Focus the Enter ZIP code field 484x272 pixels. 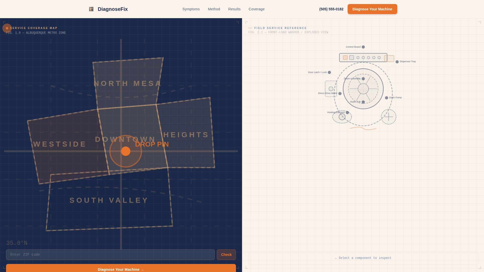(x=110, y=255)
